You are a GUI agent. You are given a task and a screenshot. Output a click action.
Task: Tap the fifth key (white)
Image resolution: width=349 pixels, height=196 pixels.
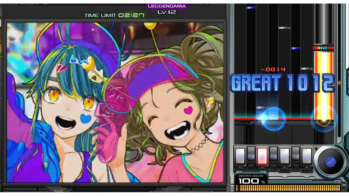pos(284,156)
